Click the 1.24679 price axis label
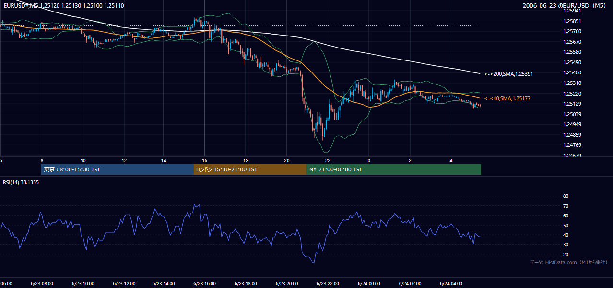Viewport: 613px width, 288px height. click(x=572, y=156)
